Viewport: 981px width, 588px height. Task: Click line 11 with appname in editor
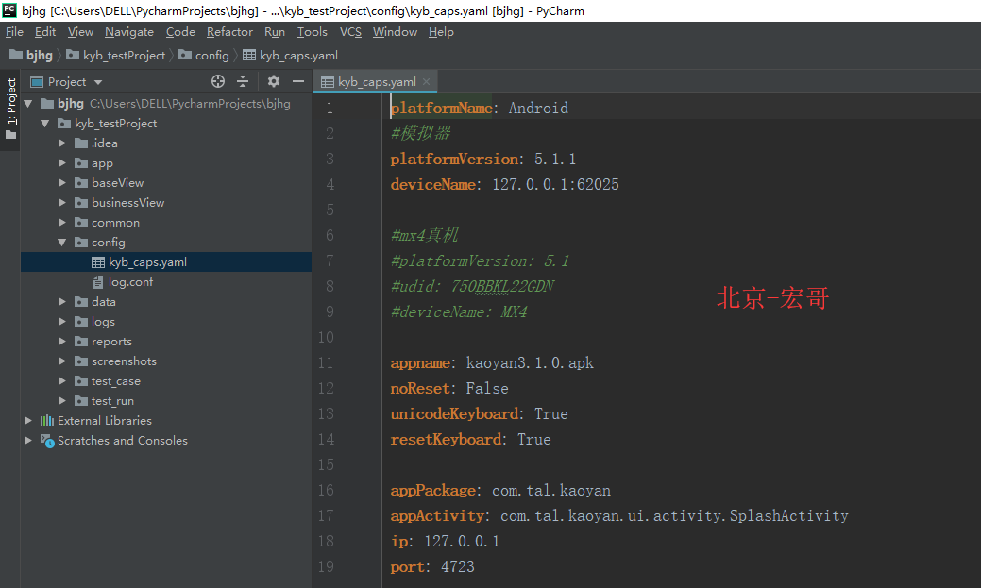point(492,363)
